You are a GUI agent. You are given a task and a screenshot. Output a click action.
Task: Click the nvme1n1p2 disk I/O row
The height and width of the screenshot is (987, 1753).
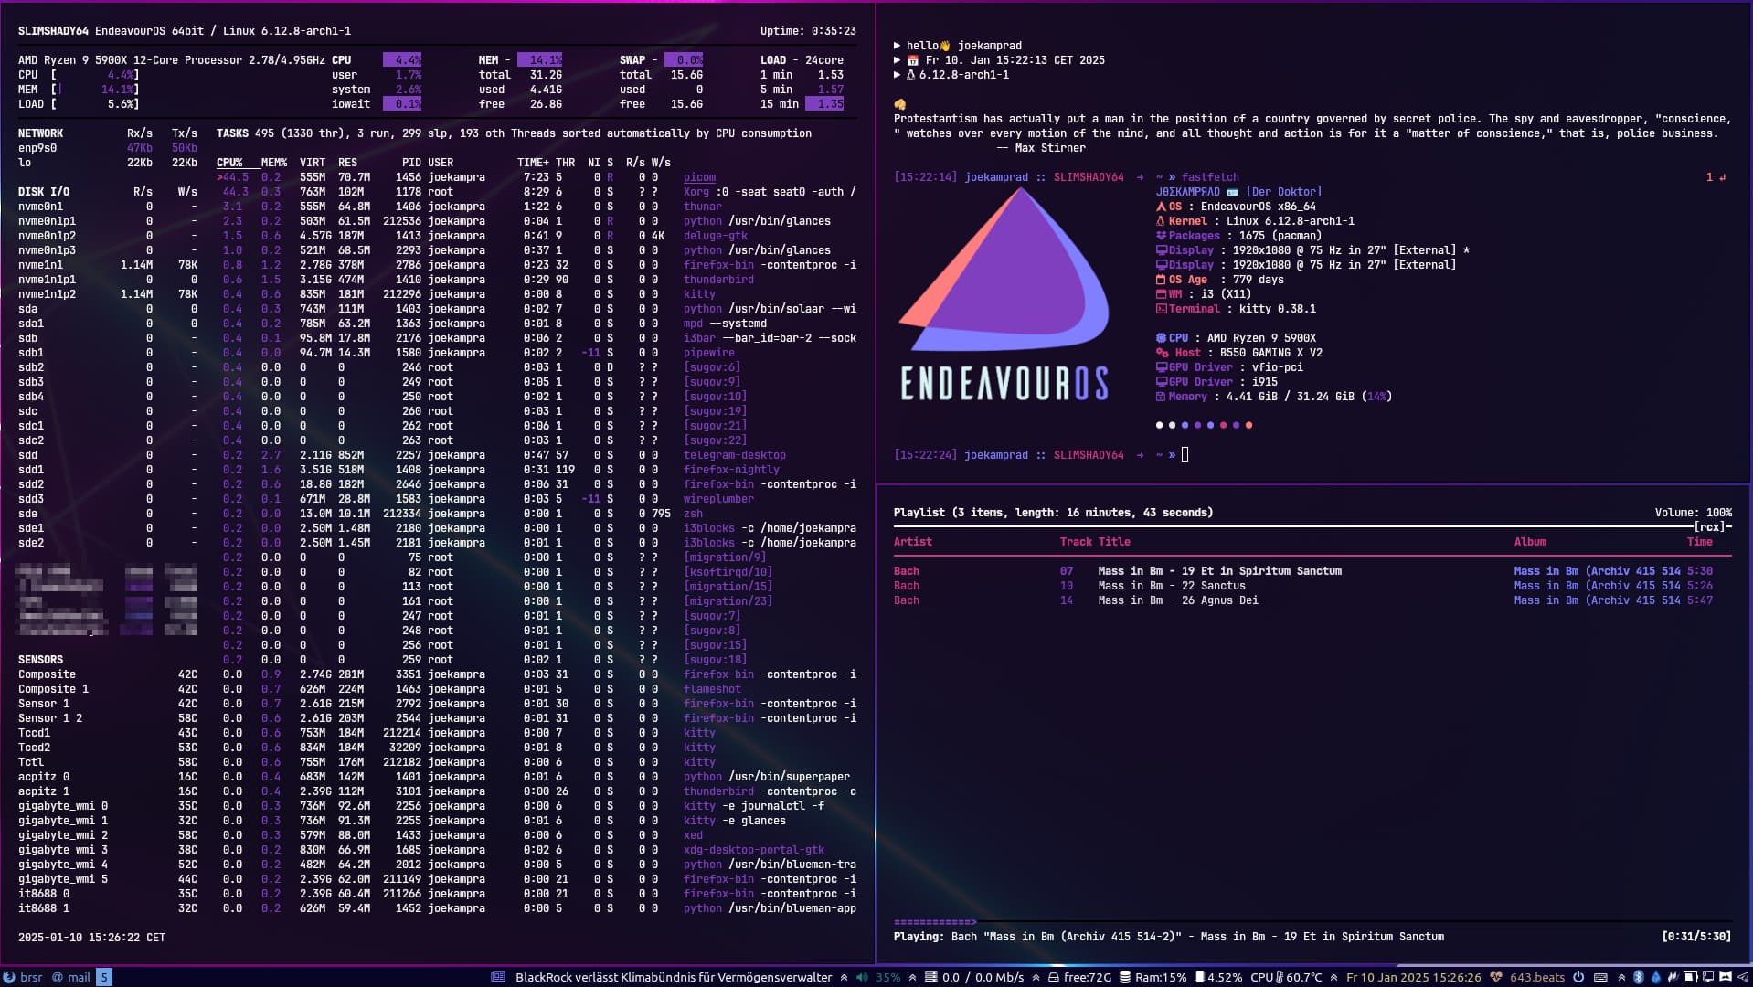pos(108,294)
